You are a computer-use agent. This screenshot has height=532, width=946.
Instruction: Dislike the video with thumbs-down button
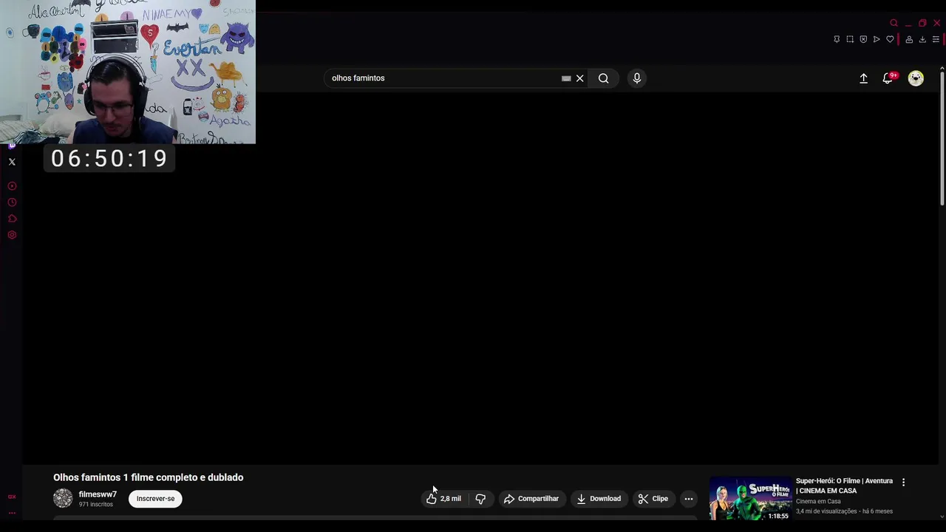[x=480, y=499]
